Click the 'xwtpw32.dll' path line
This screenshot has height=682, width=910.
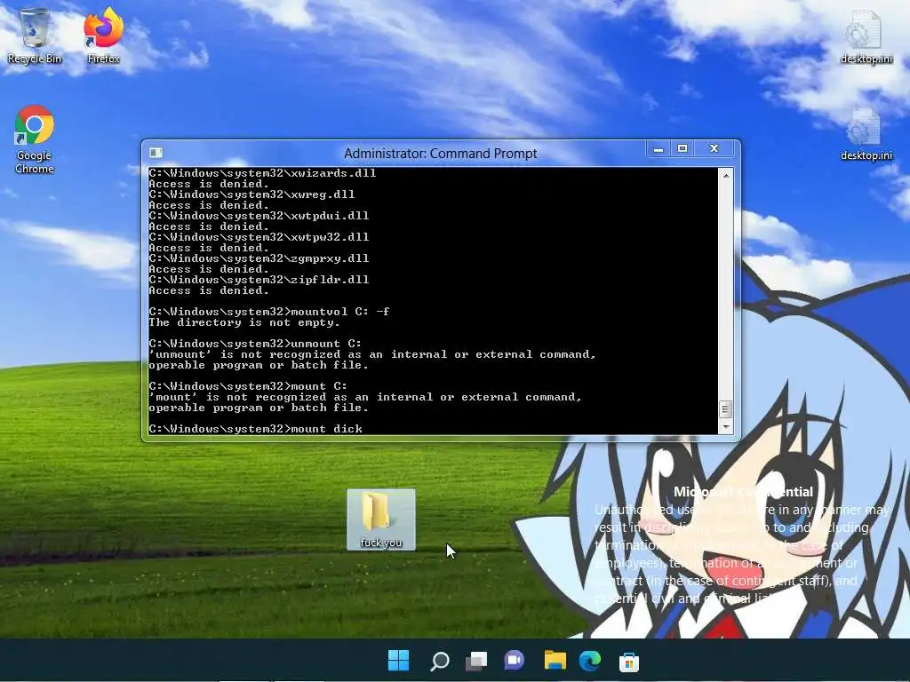coord(259,236)
